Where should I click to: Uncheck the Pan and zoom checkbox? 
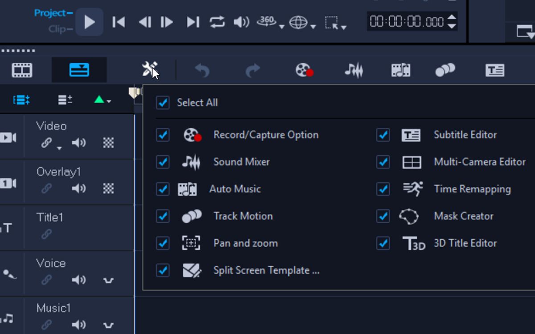tap(163, 244)
